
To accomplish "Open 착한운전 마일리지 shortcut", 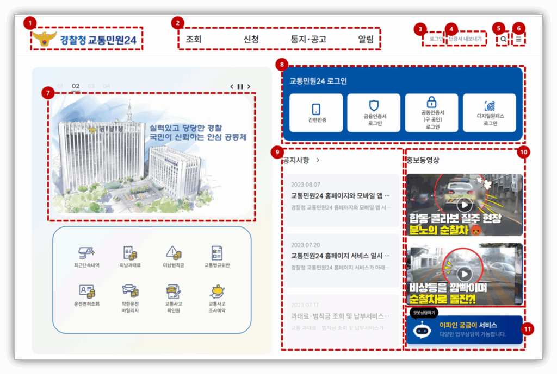I will pyautogui.click(x=130, y=299).
